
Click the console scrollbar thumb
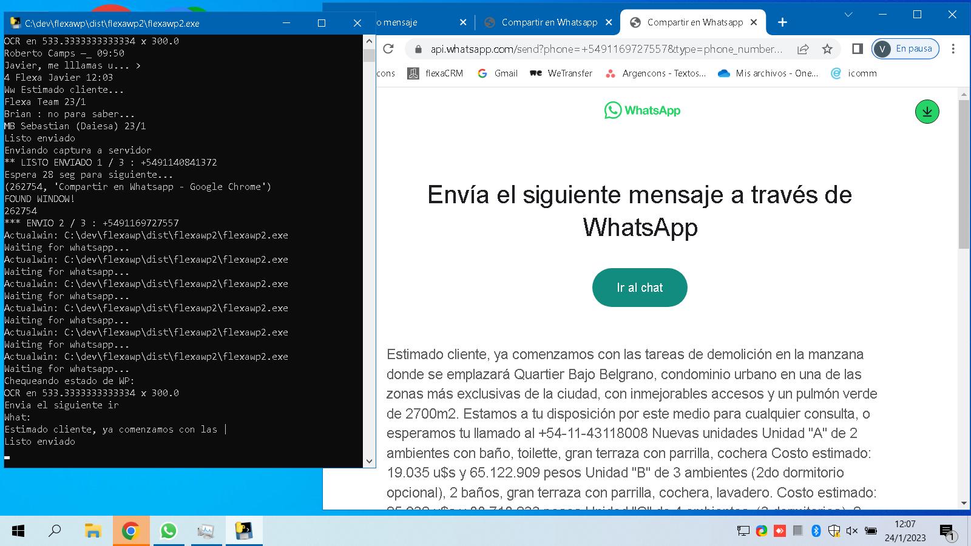coord(369,55)
